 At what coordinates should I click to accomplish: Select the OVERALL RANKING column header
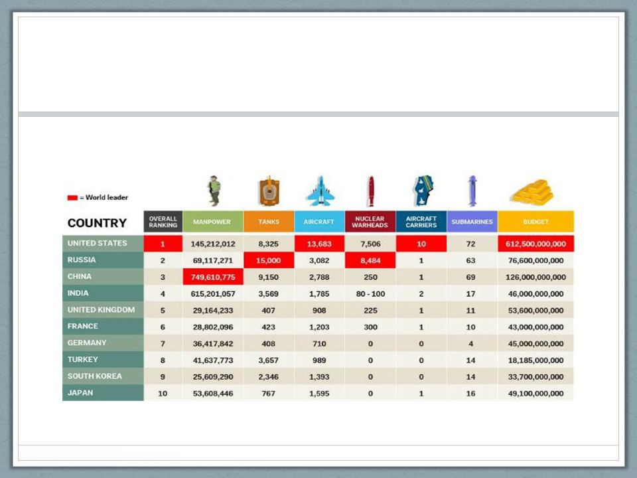[x=163, y=222]
